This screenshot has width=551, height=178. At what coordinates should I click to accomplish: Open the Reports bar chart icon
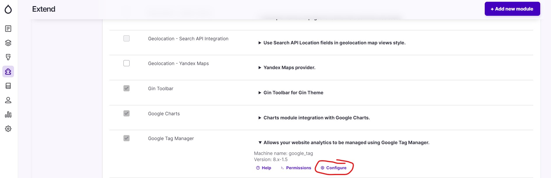point(8,114)
